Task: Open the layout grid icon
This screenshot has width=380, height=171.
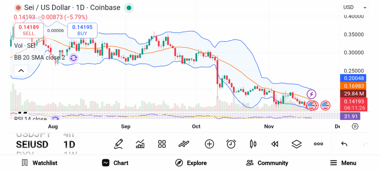Action: tap(162, 144)
